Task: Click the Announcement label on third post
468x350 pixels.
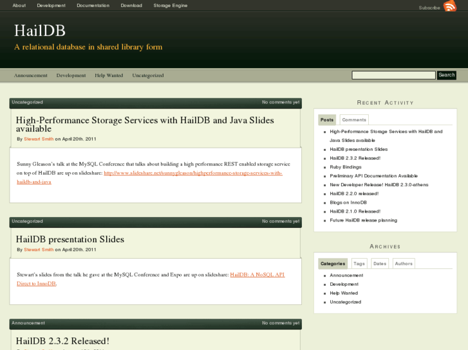Action: pos(28,323)
